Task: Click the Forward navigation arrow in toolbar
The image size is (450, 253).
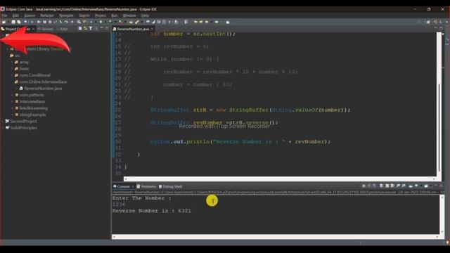Action: 217,22
